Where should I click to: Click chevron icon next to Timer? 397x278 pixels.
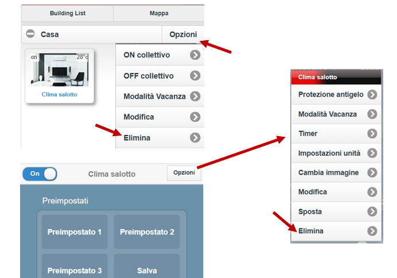pyautogui.click(x=372, y=134)
